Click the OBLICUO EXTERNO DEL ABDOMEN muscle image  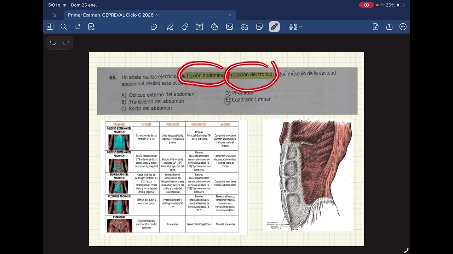(x=119, y=142)
